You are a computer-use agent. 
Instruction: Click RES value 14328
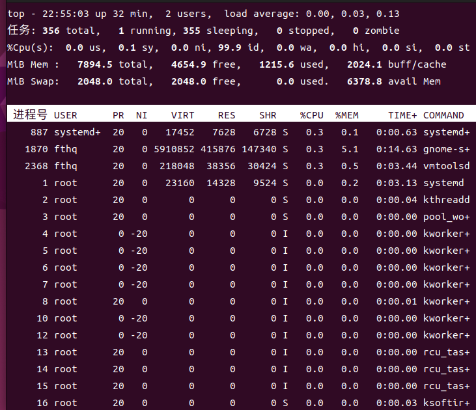(x=221, y=183)
